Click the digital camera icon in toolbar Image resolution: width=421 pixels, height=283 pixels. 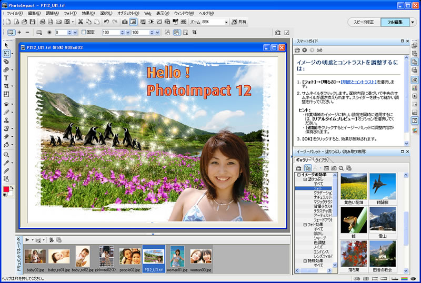click(125, 22)
